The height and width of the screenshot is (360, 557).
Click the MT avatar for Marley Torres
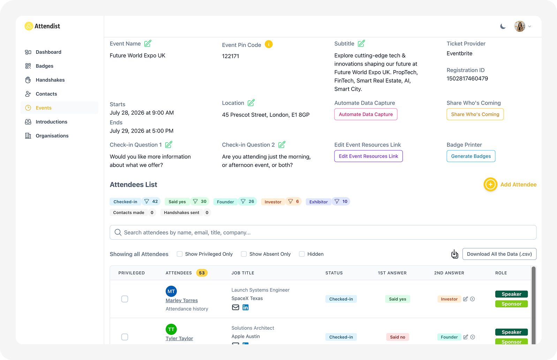tap(171, 291)
